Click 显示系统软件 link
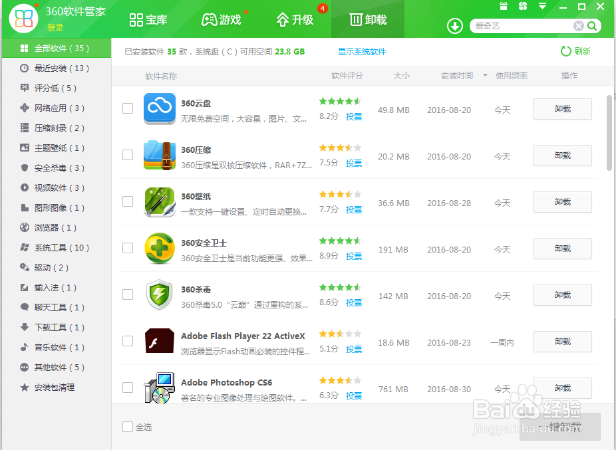The height and width of the screenshot is (450, 616). pyautogui.click(x=362, y=51)
